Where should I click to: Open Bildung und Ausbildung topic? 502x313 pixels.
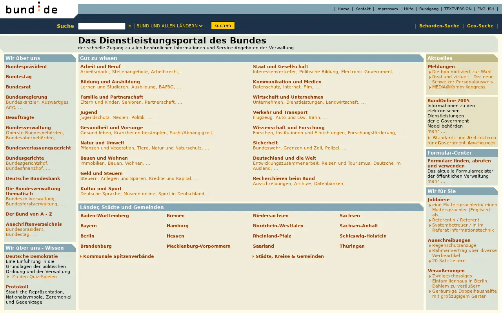coord(110,82)
